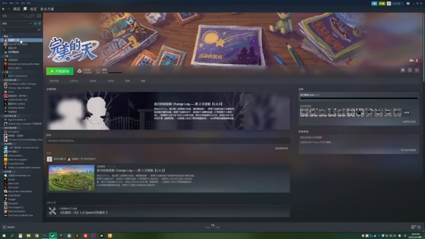Switch library to grid collections view icon
Viewport: 425px width, 239px height.
[x=39, y=16]
